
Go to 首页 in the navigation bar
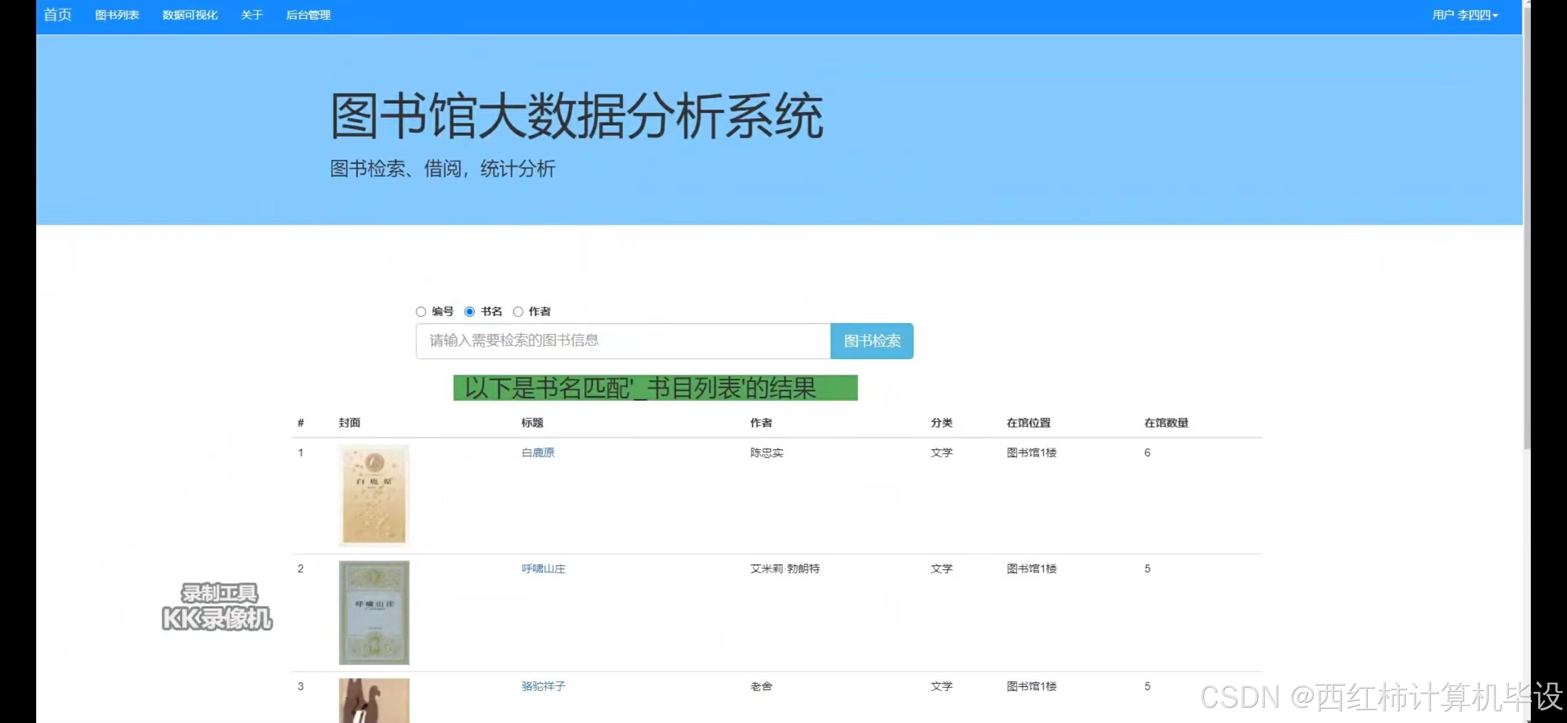[x=57, y=14]
